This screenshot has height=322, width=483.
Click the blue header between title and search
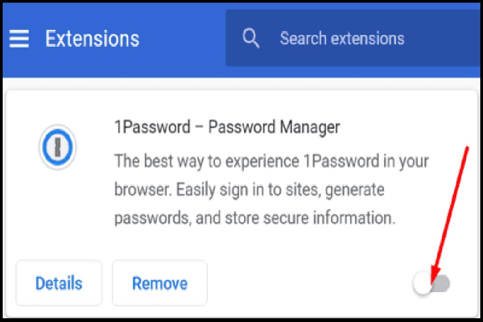182,39
